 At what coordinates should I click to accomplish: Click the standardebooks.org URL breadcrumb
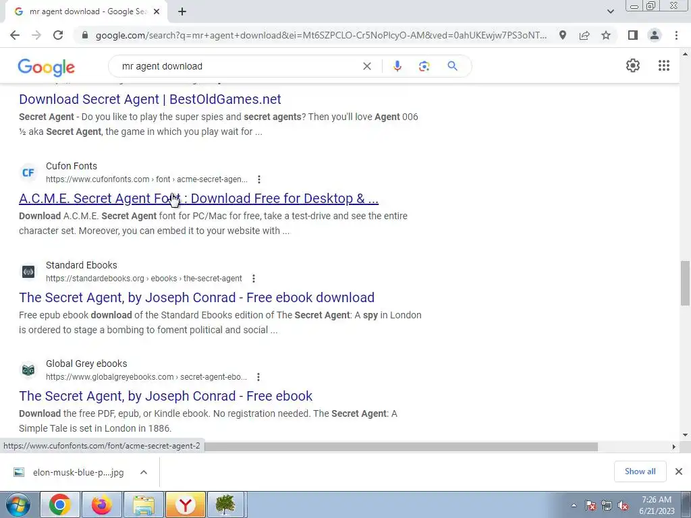click(144, 279)
